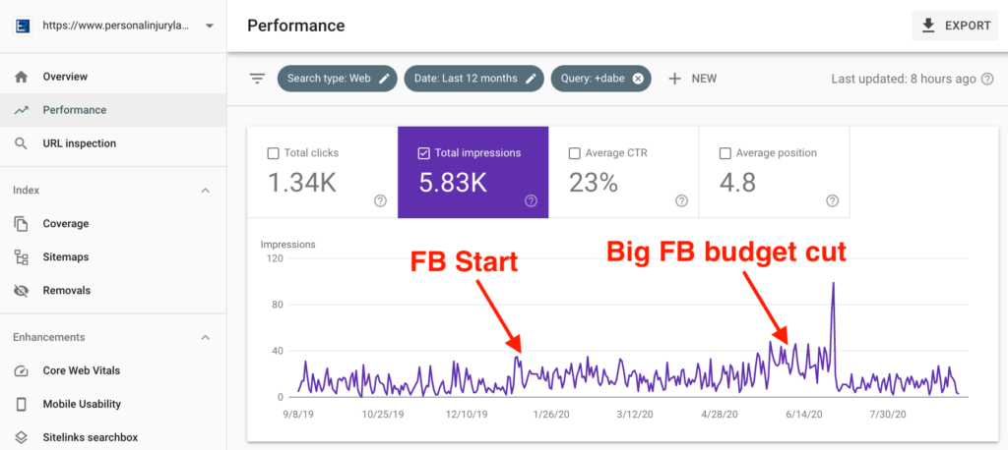Edit the Search type: Web filter
The width and height of the screenshot is (1008, 450).
pos(385,79)
